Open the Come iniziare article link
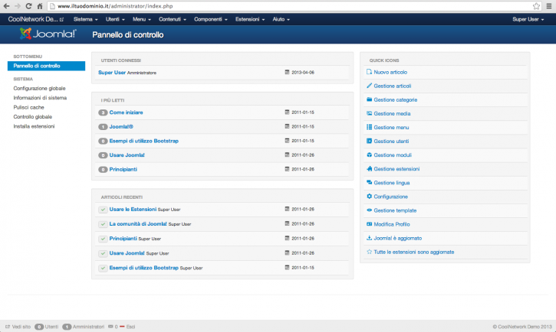556x332 pixels. (126, 112)
